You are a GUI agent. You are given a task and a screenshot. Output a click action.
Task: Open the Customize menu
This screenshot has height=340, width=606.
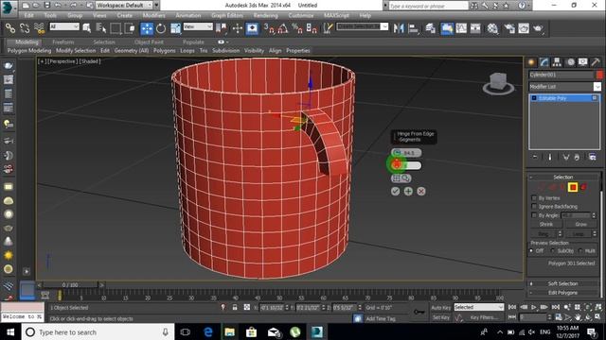click(301, 15)
